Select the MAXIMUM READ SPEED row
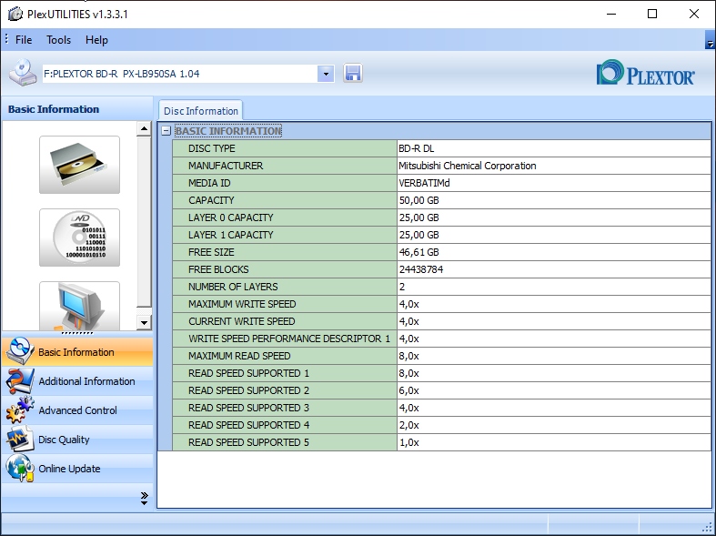This screenshot has width=716, height=536. click(441, 356)
